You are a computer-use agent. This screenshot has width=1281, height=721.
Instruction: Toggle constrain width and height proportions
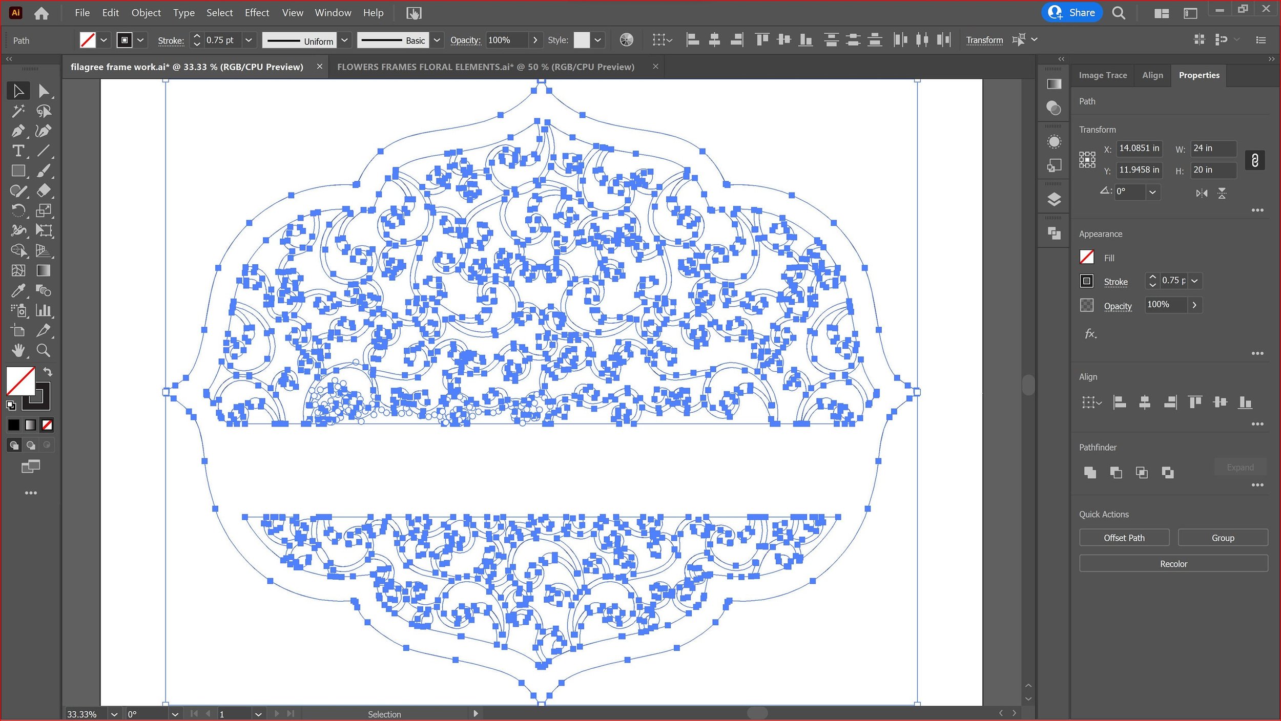click(1255, 160)
